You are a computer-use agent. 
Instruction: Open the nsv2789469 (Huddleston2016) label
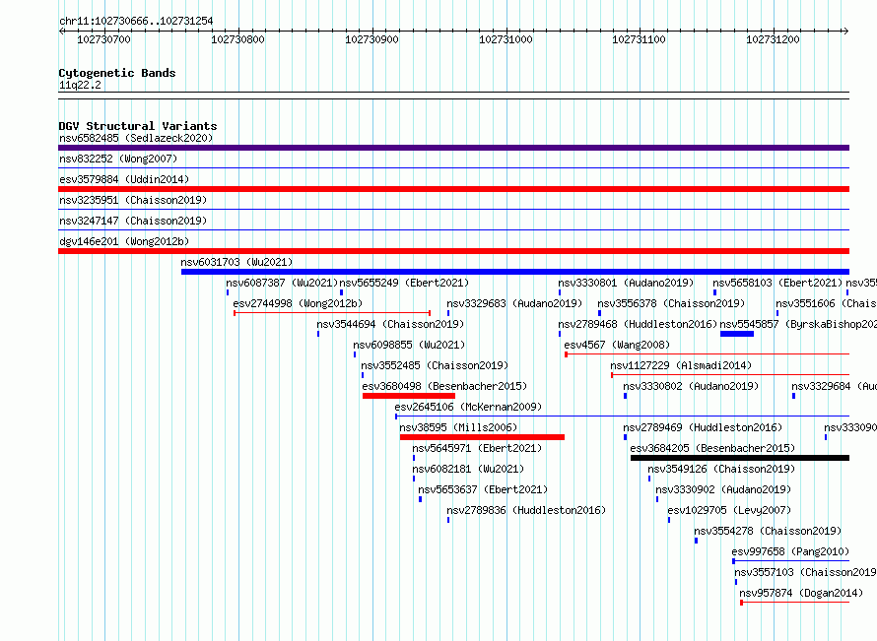pos(703,427)
